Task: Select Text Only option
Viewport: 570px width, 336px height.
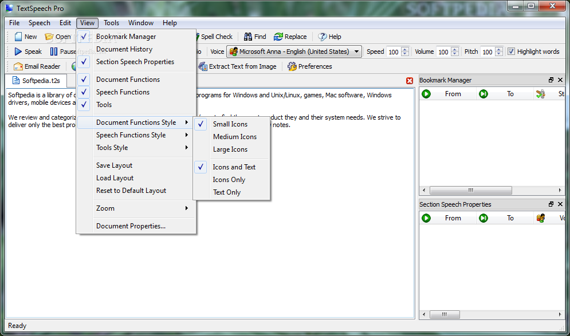Action: (x=232, y=192)
